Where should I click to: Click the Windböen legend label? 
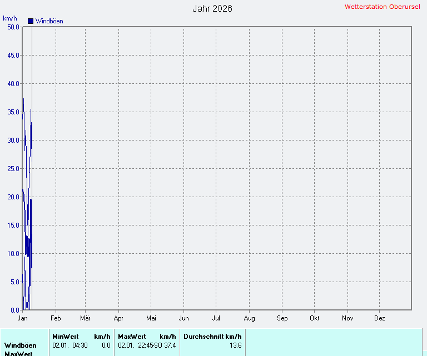click(x=49, y=21)
